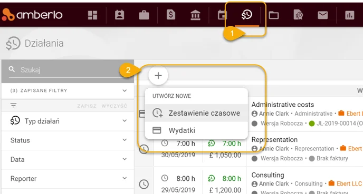
Task: Click the 29/05/2019 date
Action: (178, 190)
